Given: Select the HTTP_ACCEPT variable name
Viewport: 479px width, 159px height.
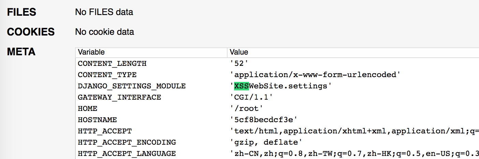Looking at the screenshot, I should [x=105, y=131].
